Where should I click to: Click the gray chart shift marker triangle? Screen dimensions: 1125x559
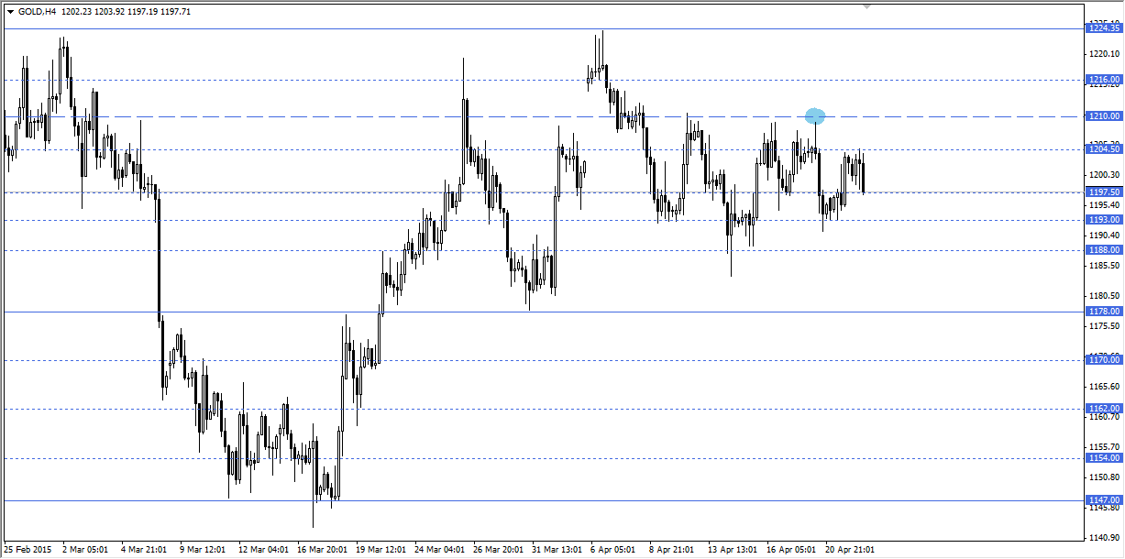tap(866, 6)
